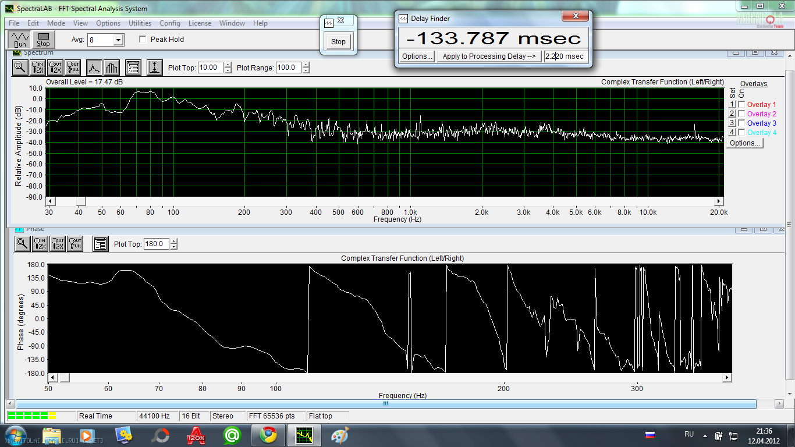Click Stop in the small floating window

(x=338, y=42)
